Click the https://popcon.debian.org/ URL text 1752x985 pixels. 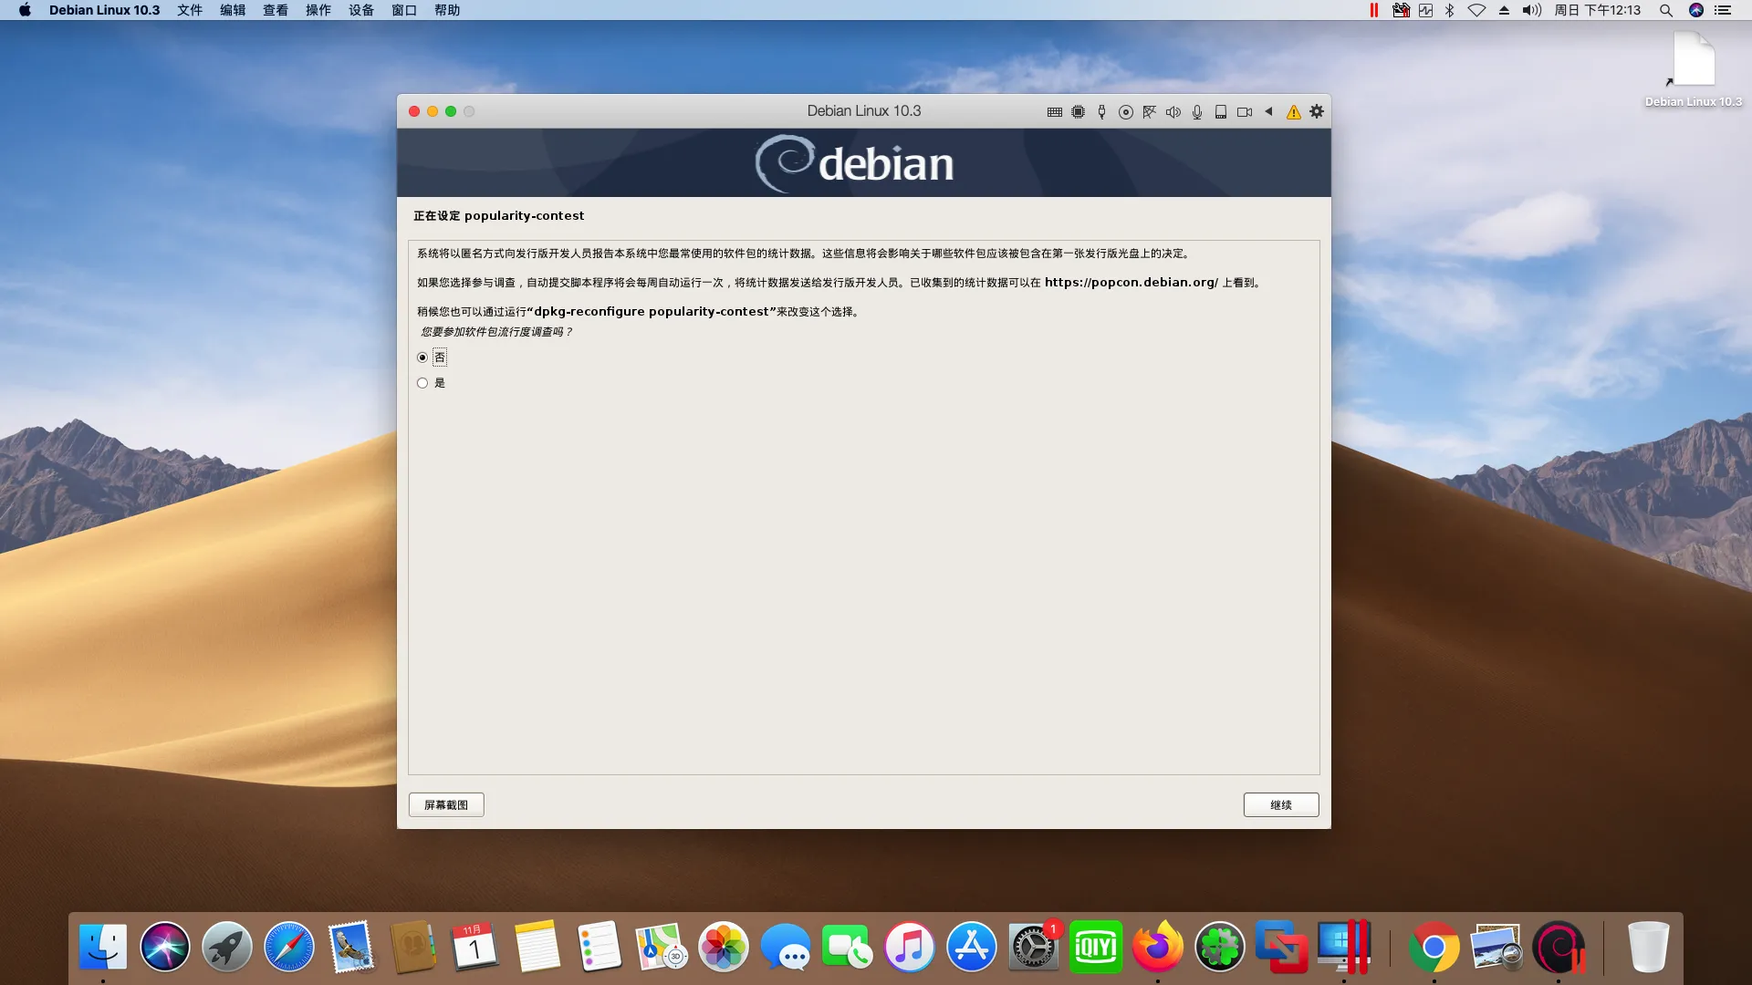(1131, 283)
